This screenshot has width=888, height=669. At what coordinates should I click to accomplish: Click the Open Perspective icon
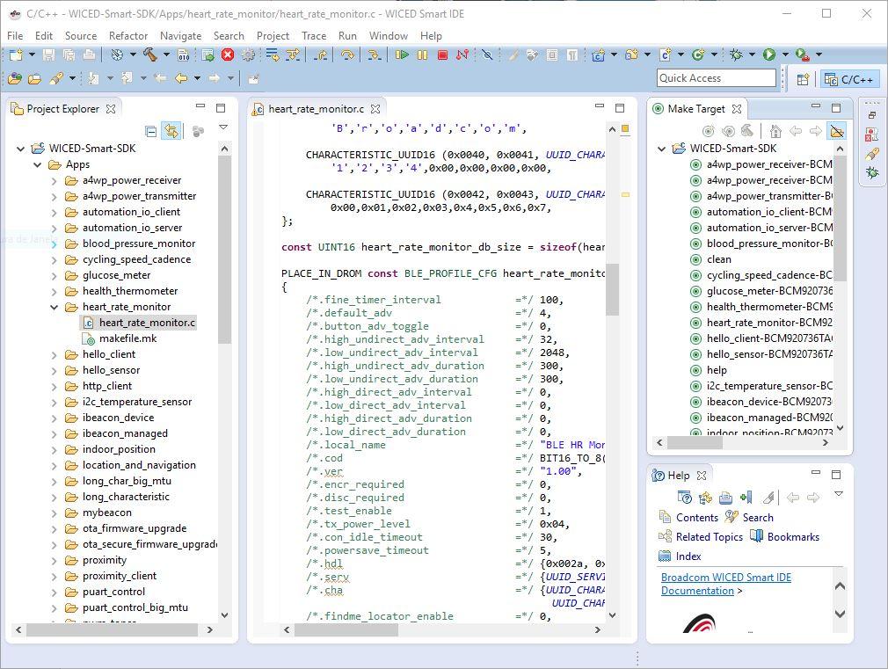[x=803, y=79]
